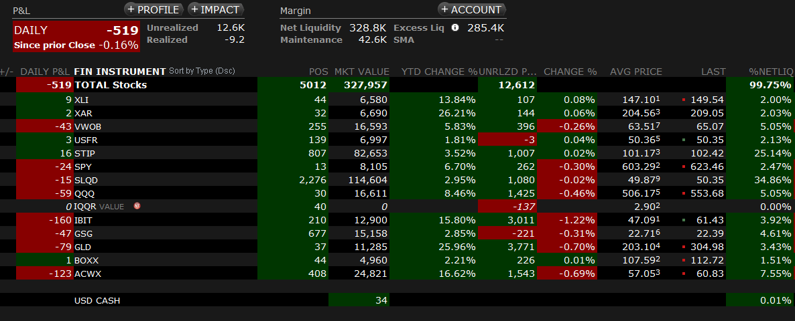Image resolution: width=795 pixels, height=321 pixels.
Task: Select the GSG instrument row
Action: tap(397, 233)
